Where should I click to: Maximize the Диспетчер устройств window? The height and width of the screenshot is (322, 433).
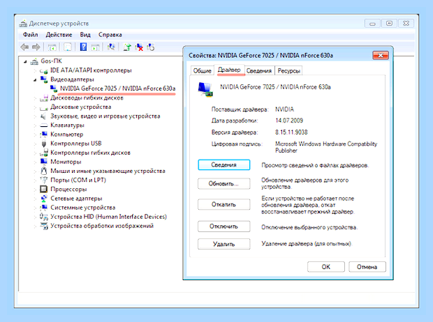390,24
